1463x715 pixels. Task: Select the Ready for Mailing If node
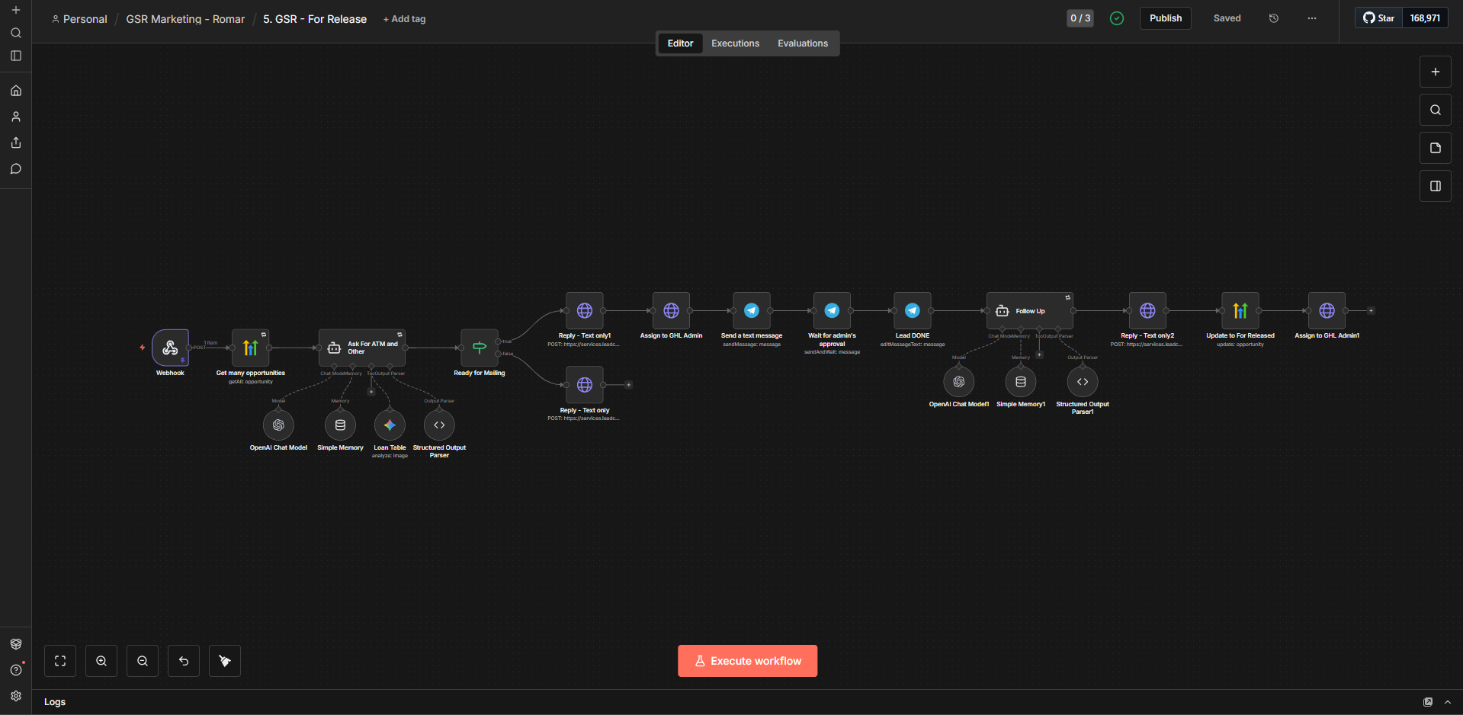point(480,348)
